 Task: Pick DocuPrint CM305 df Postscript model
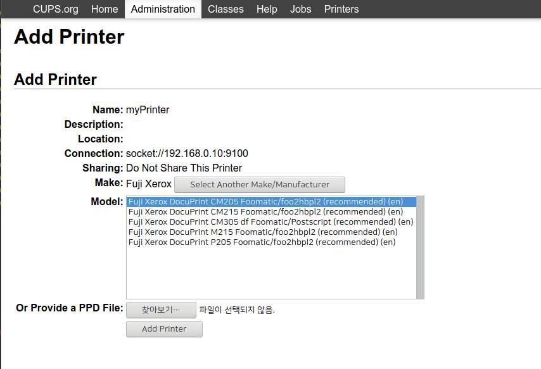click(270, 222)
